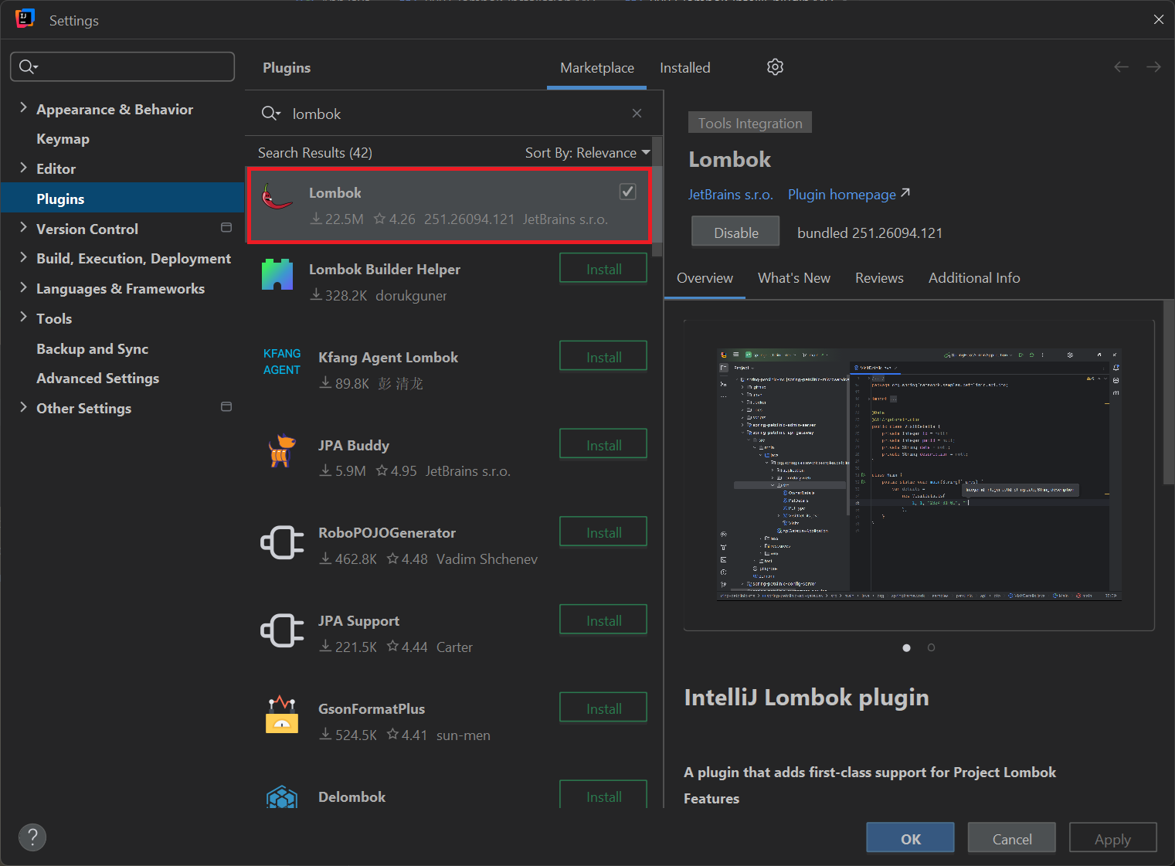1175x866 pixels.
Task: Switch to the Installed tab
Action: pyautogui.click(x=684, y=67)
